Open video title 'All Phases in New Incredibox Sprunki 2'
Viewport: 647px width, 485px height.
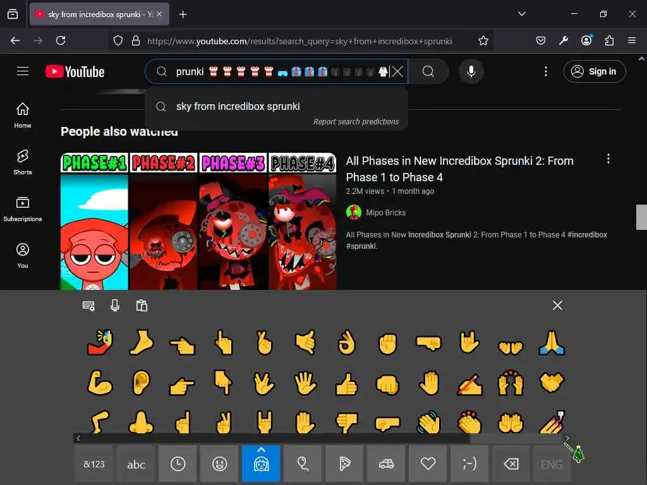coord(460,169)
